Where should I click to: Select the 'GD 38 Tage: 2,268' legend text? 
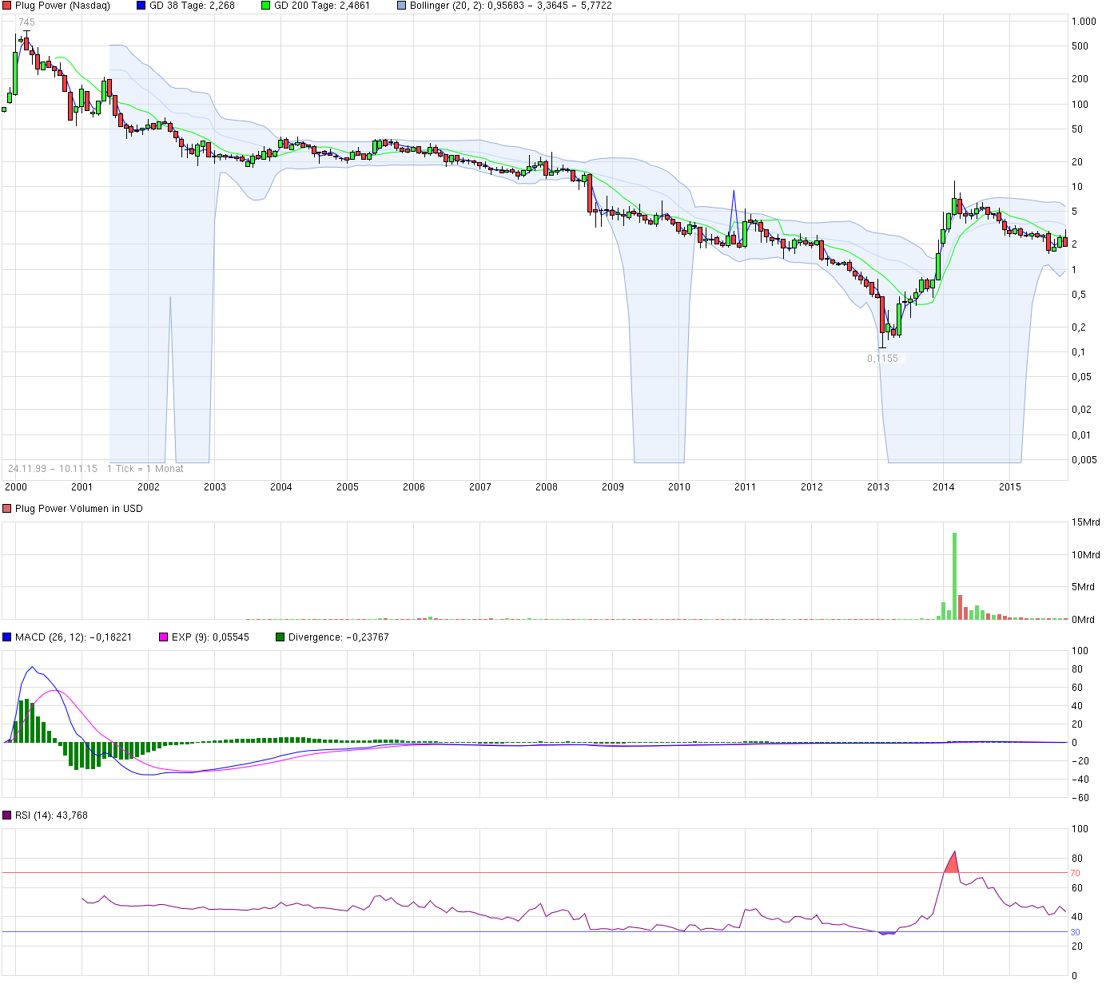[x=192, y=6]
